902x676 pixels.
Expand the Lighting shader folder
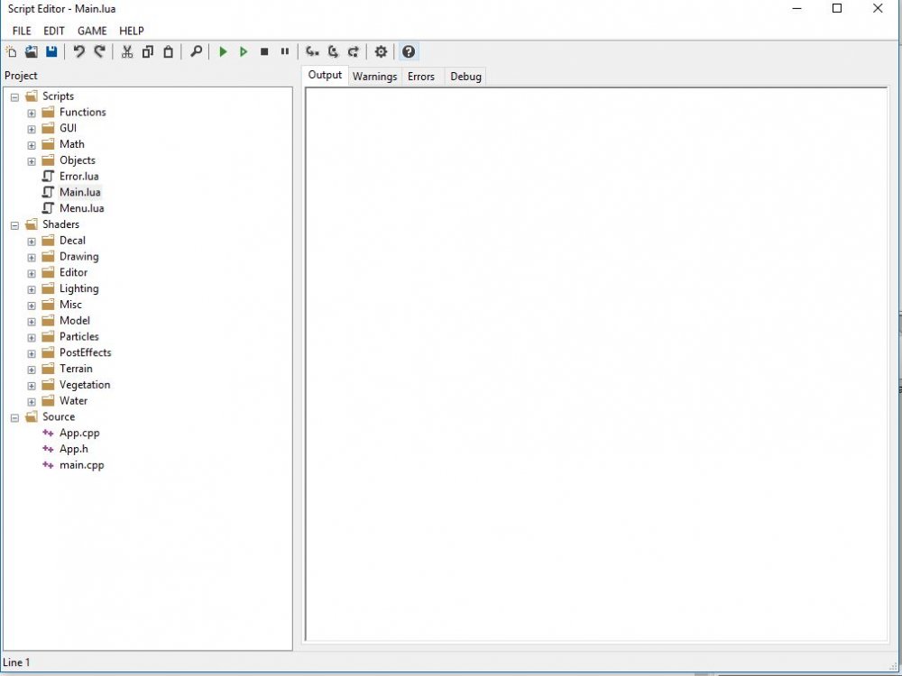[x=32, y=289]
